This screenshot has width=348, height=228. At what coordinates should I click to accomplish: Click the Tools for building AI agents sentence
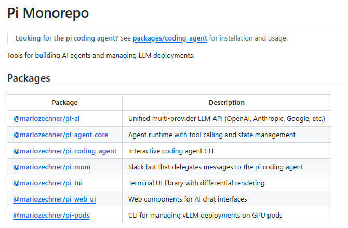[x=101, y=55]
